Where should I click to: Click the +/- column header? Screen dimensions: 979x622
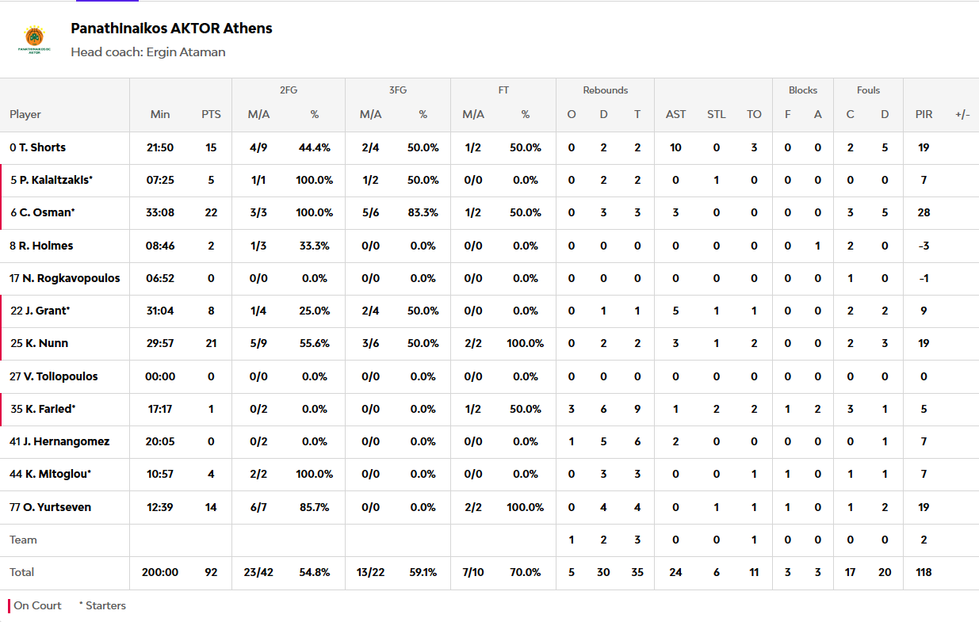962,114
